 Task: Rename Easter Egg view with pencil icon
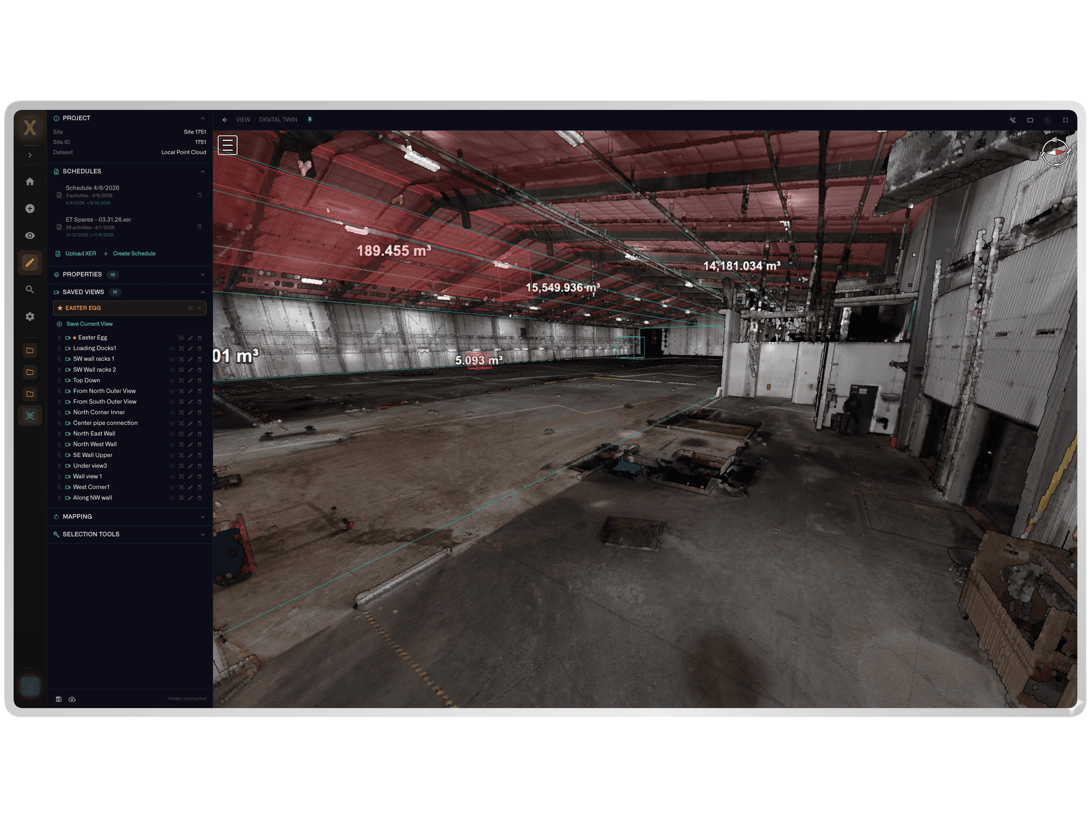[190, 338]
